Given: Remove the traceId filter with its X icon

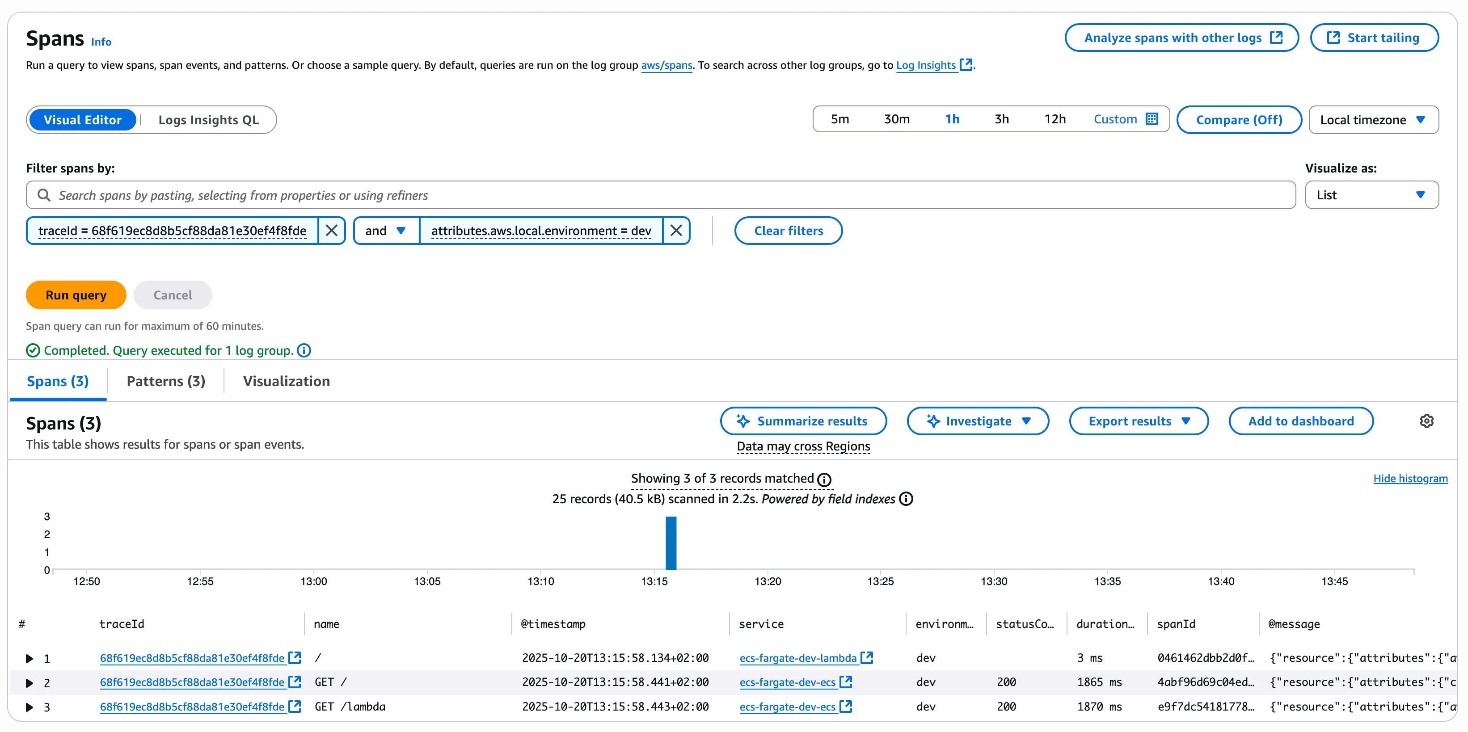Looking at the screenshot, I should [332, 231].
